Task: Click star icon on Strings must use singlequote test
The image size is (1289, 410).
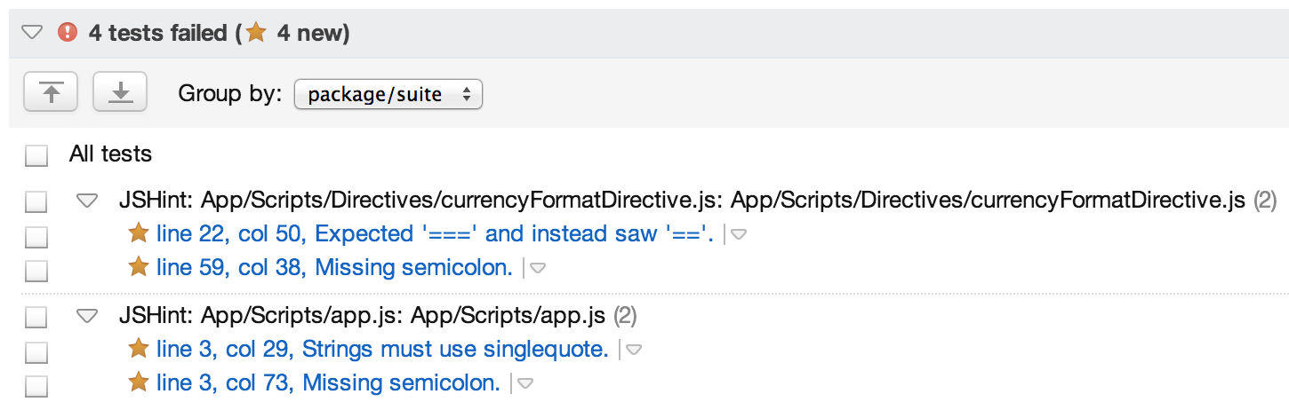Action: (x=139, y=349)
